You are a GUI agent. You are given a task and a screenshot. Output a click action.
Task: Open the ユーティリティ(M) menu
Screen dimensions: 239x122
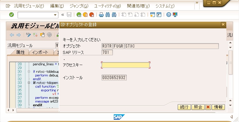pos(107,6)
